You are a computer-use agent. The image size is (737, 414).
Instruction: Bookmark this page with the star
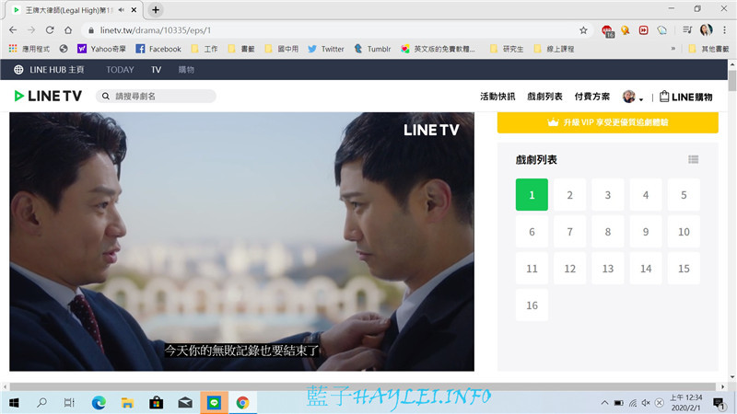583,30
